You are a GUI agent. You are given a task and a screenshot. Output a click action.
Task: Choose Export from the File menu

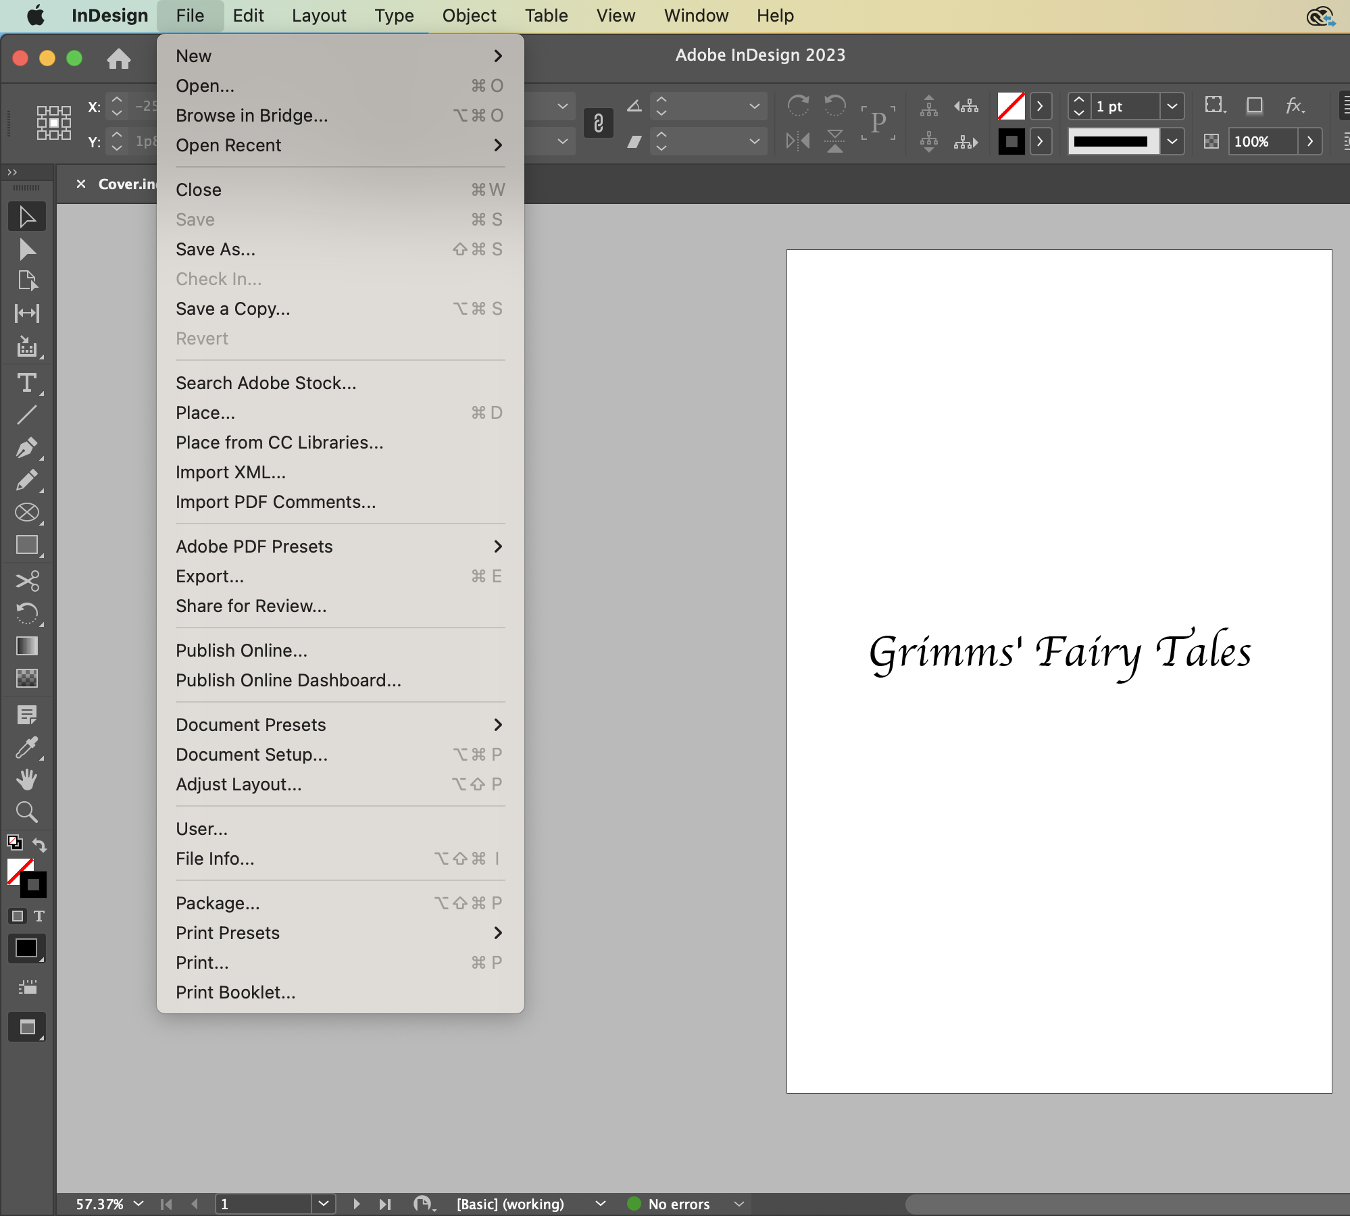(x=209, y=576)
